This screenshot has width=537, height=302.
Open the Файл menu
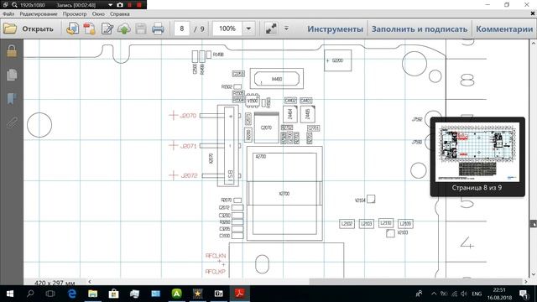pyautogui.click(x=8, y=14)
